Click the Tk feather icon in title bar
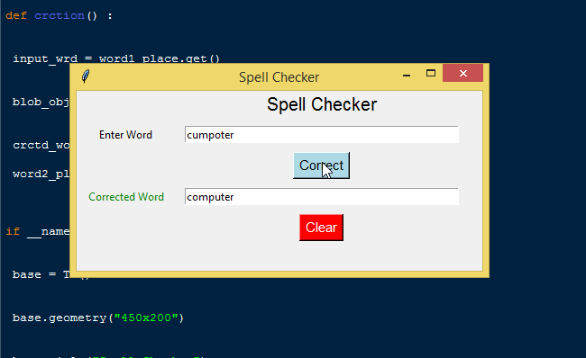Image resolution: width=586 pixels, height=358 pixels. [86, 76]
